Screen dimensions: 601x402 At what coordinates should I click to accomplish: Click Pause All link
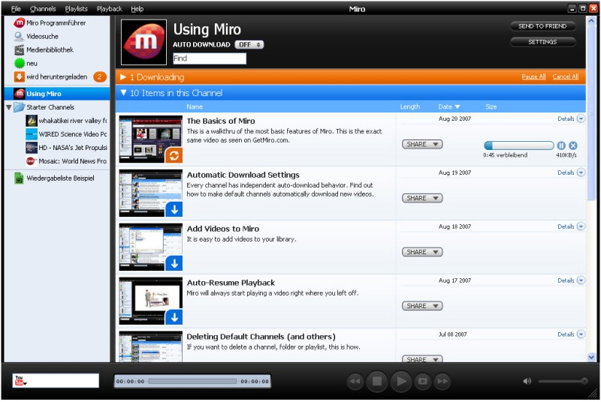click(x=533, y=77)
